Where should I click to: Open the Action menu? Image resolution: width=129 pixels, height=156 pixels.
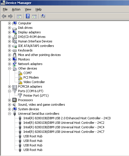16,9
